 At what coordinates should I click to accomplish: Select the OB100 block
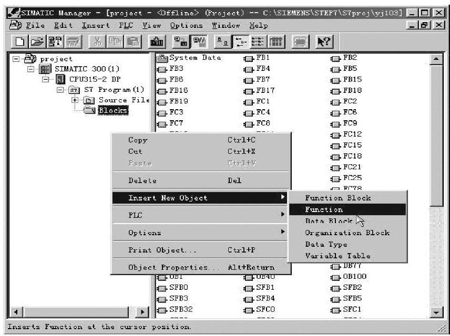(x=349, y=277)
